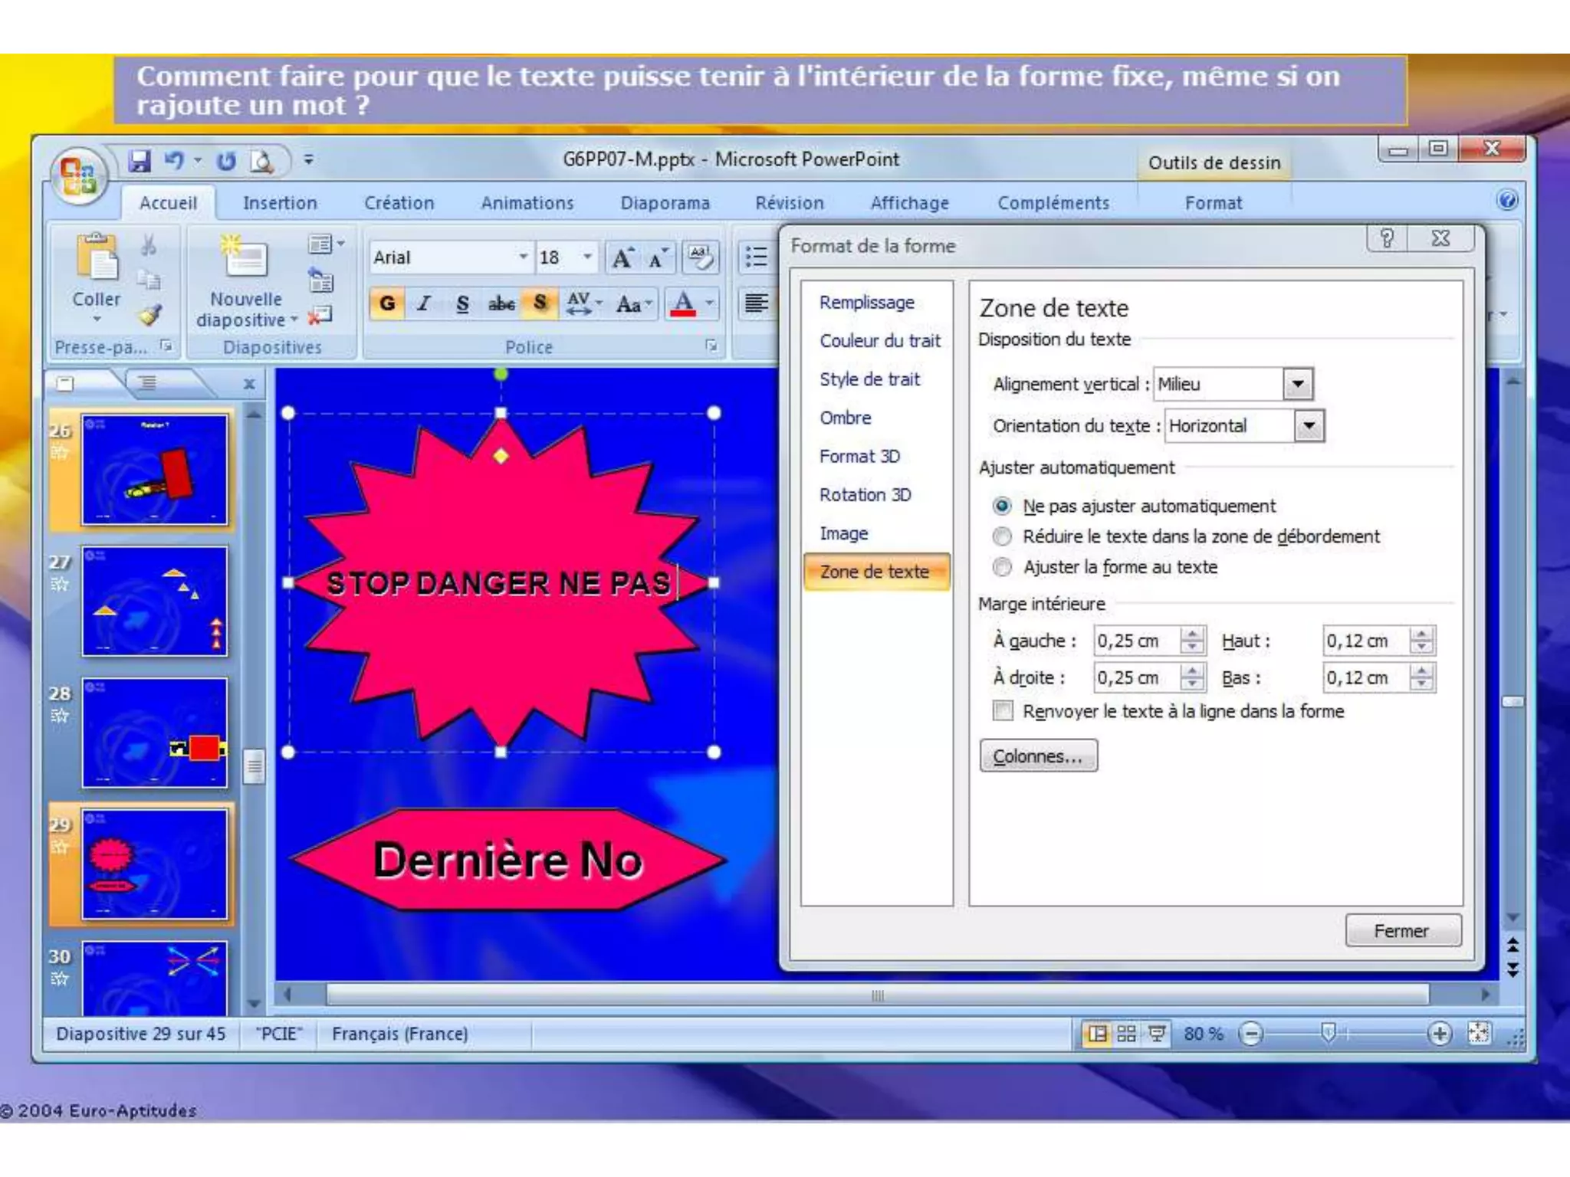Select slide 28 thumbnail
The width and height of the screenshot is (1570, 1177).
point(155,733)
